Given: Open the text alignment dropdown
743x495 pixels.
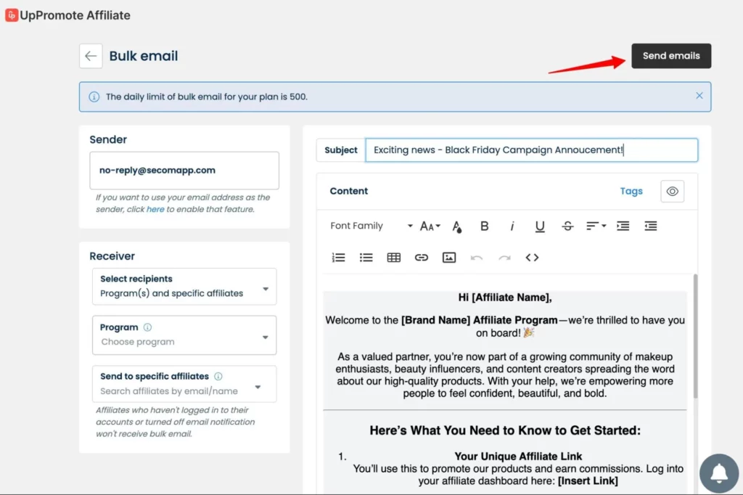Looking at the screenshot, I should [x=596, y=226].
